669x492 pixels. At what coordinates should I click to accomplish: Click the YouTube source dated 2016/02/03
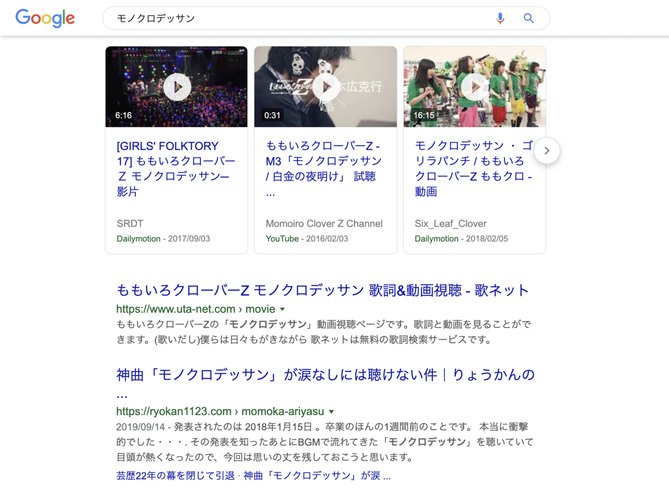[282, 239]
